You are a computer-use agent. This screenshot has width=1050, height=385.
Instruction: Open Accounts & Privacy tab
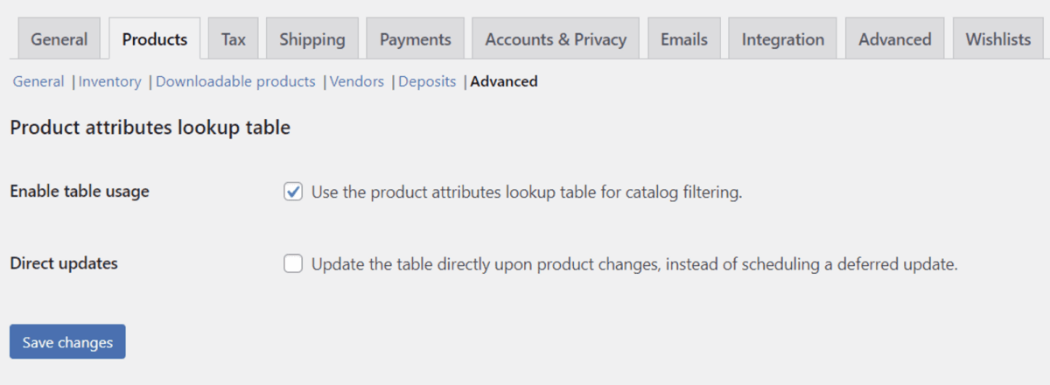pos(556,39)
